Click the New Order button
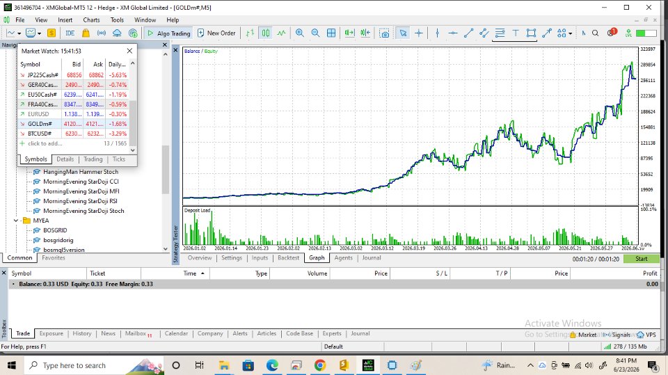 click(216, 33)
